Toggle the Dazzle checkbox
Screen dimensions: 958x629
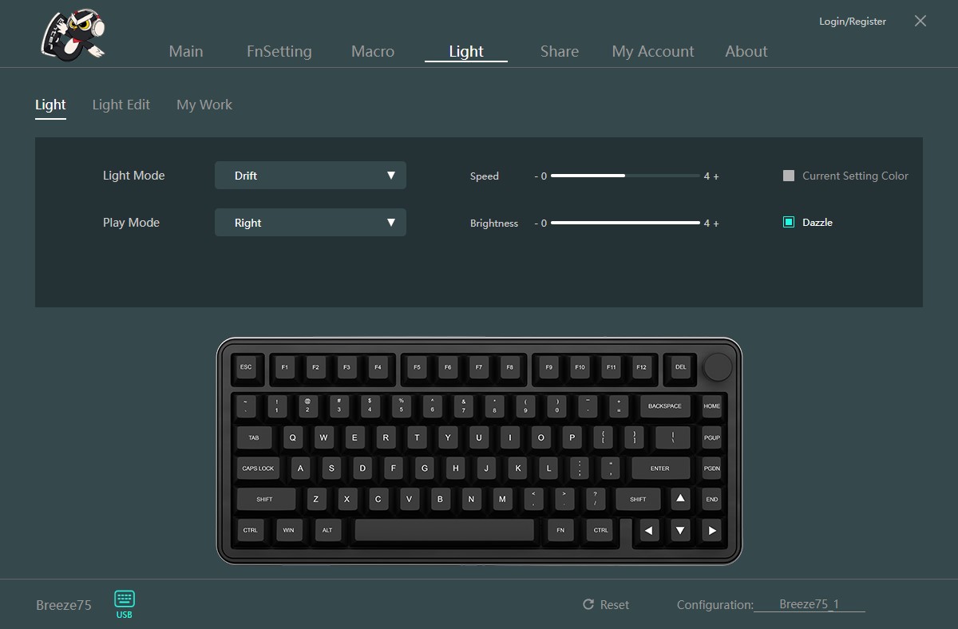click(789, 223)
